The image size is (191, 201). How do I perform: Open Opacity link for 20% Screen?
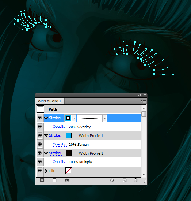point(60,145)
